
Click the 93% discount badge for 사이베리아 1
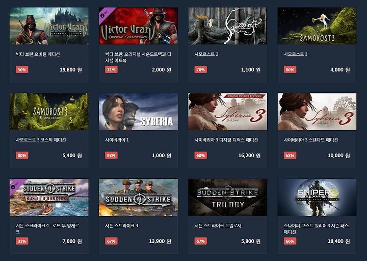tap(111, 155)
